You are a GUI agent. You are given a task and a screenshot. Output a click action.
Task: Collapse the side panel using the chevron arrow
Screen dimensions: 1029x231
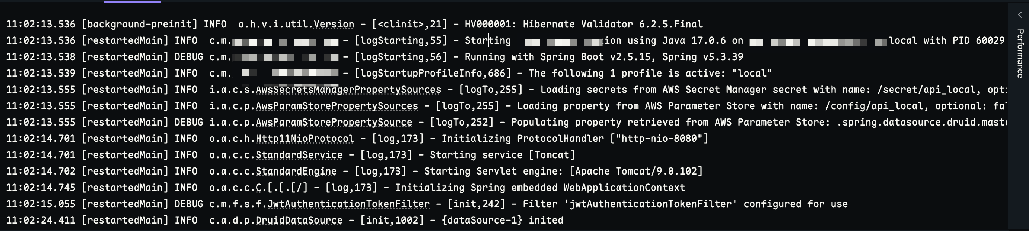[1019, 15]
